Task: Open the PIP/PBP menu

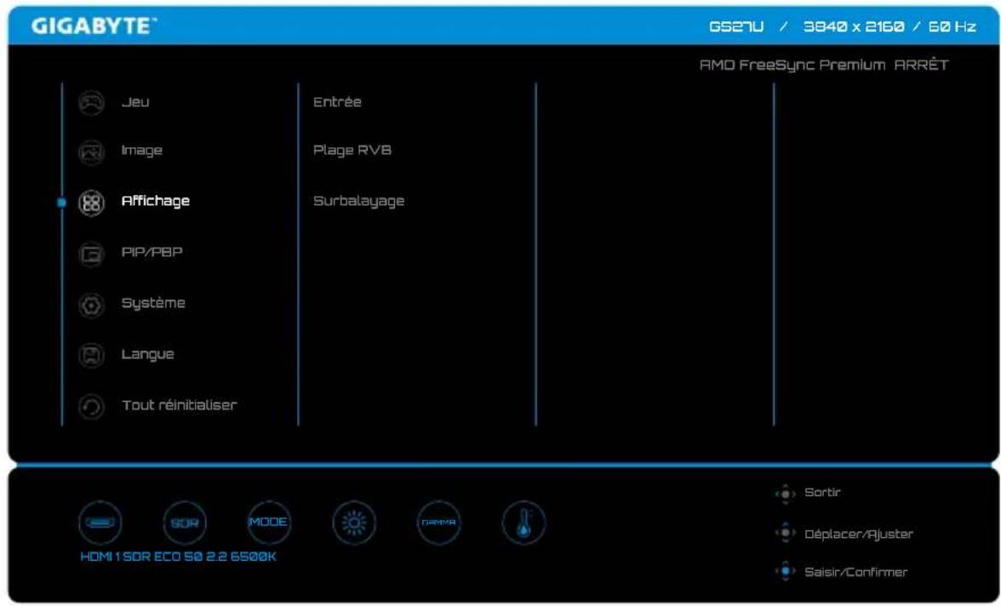Action: tap(152, 252)
